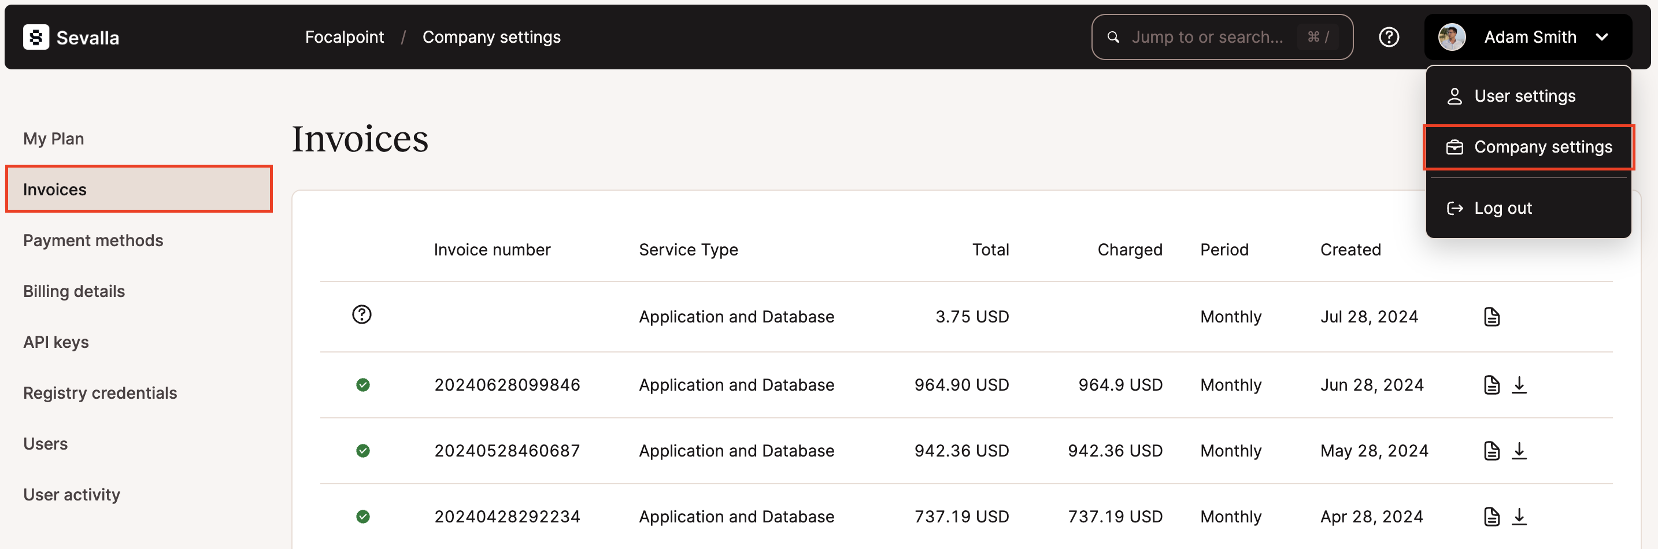Image resolution: width=1658 pixels, height=549 pixels.
Task: Click the Sevalla logo
Action: tap(71, 36)
